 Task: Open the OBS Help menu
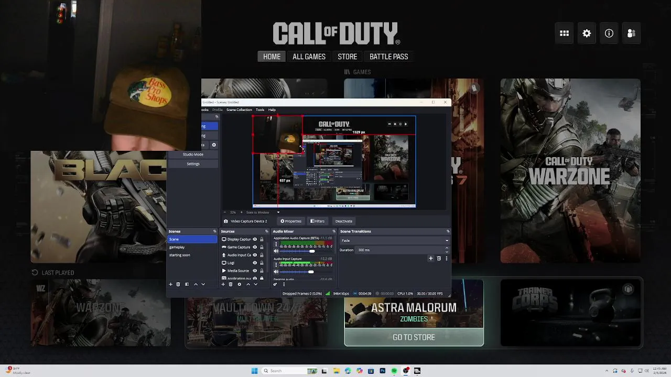pos(272,110)
